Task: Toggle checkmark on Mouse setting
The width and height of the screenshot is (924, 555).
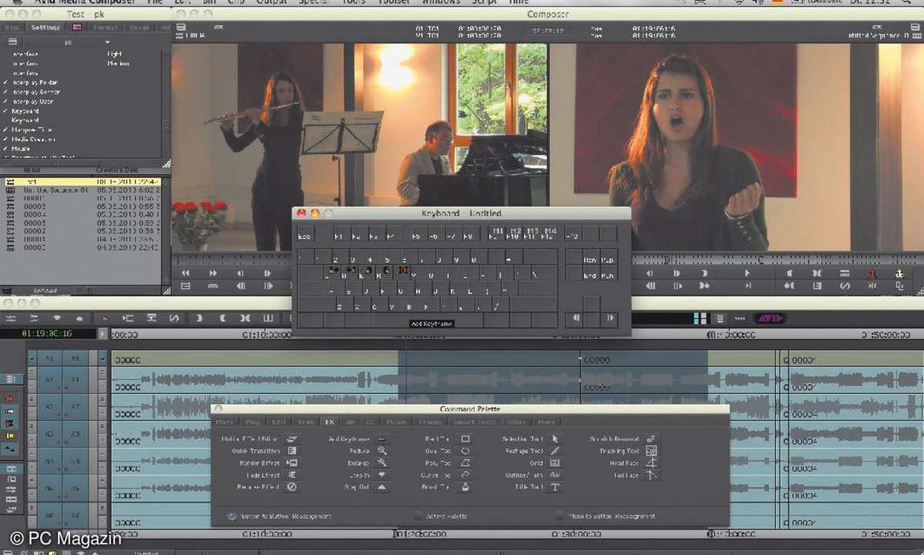Action: point(5,149)
